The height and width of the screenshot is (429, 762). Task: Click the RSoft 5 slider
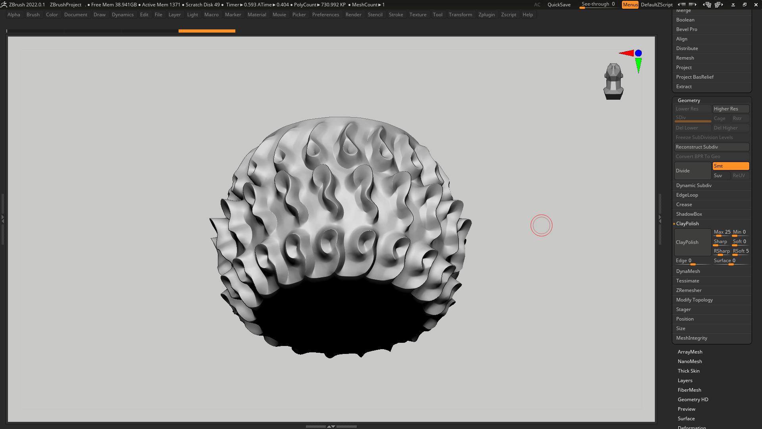(741, 251)
